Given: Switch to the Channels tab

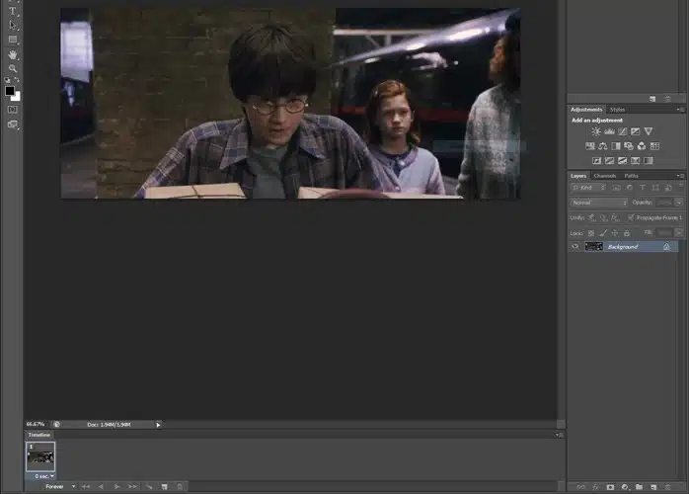Looking at the screenshot, I should click(x=604, y=176).
